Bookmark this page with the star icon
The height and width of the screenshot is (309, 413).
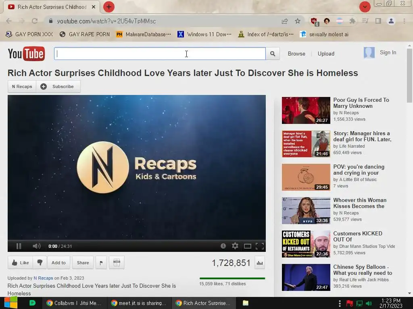(x=298, y=21)
